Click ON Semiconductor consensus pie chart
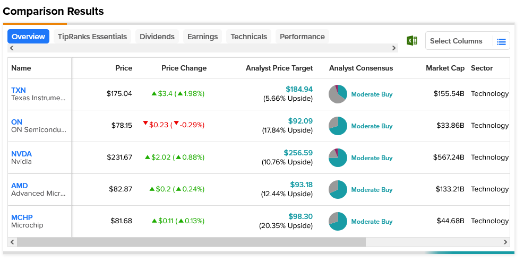524x263 pixels. [x=338, y=126]
